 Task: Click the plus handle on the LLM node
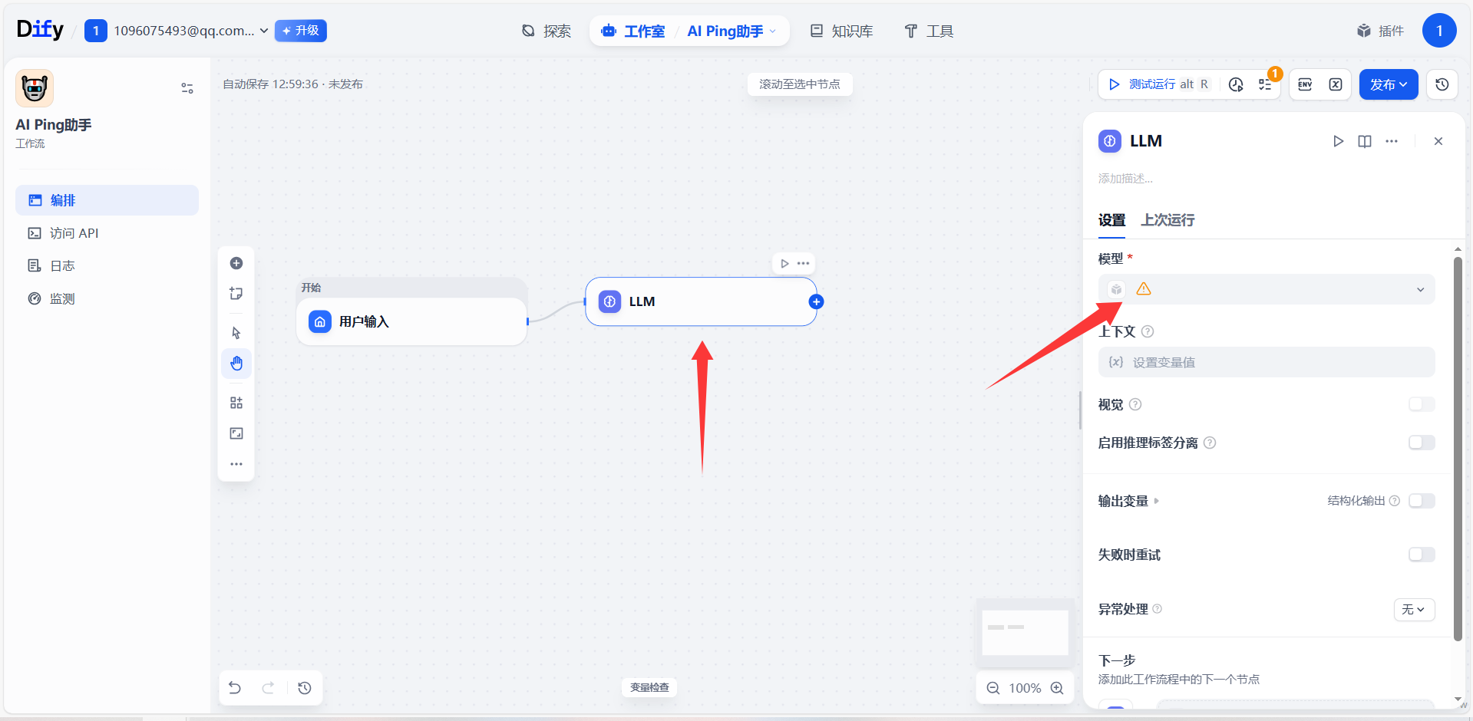pos(816,302)
